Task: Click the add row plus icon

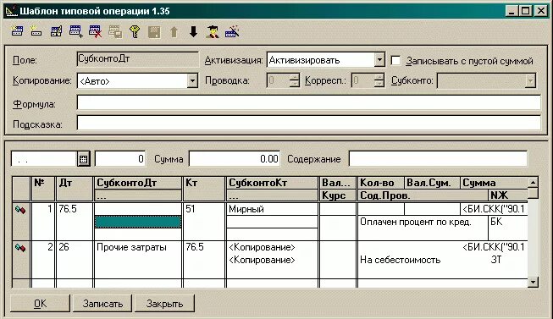Action: (x=76, y=31)
